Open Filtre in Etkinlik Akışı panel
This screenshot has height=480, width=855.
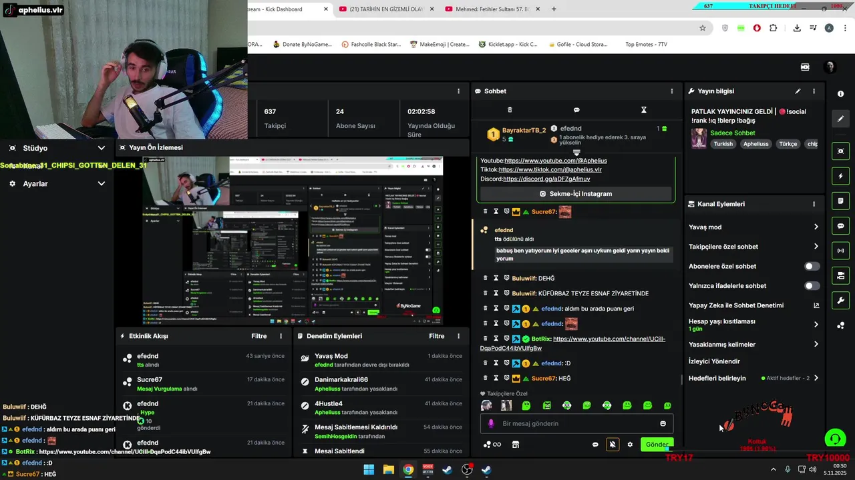(259, 336)
